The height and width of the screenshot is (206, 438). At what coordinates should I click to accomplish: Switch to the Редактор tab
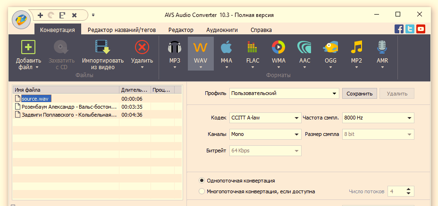coord(181,30)
